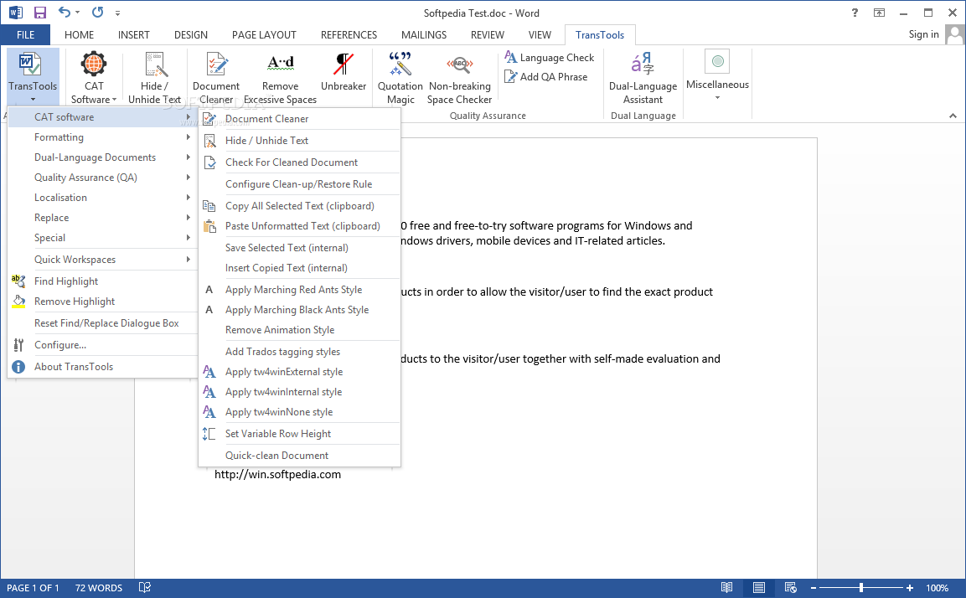This screenshot has height=598, width=966.
Task: Open Dual-Language Assistant
Action: pyautogui.click(x=643, y=78)
